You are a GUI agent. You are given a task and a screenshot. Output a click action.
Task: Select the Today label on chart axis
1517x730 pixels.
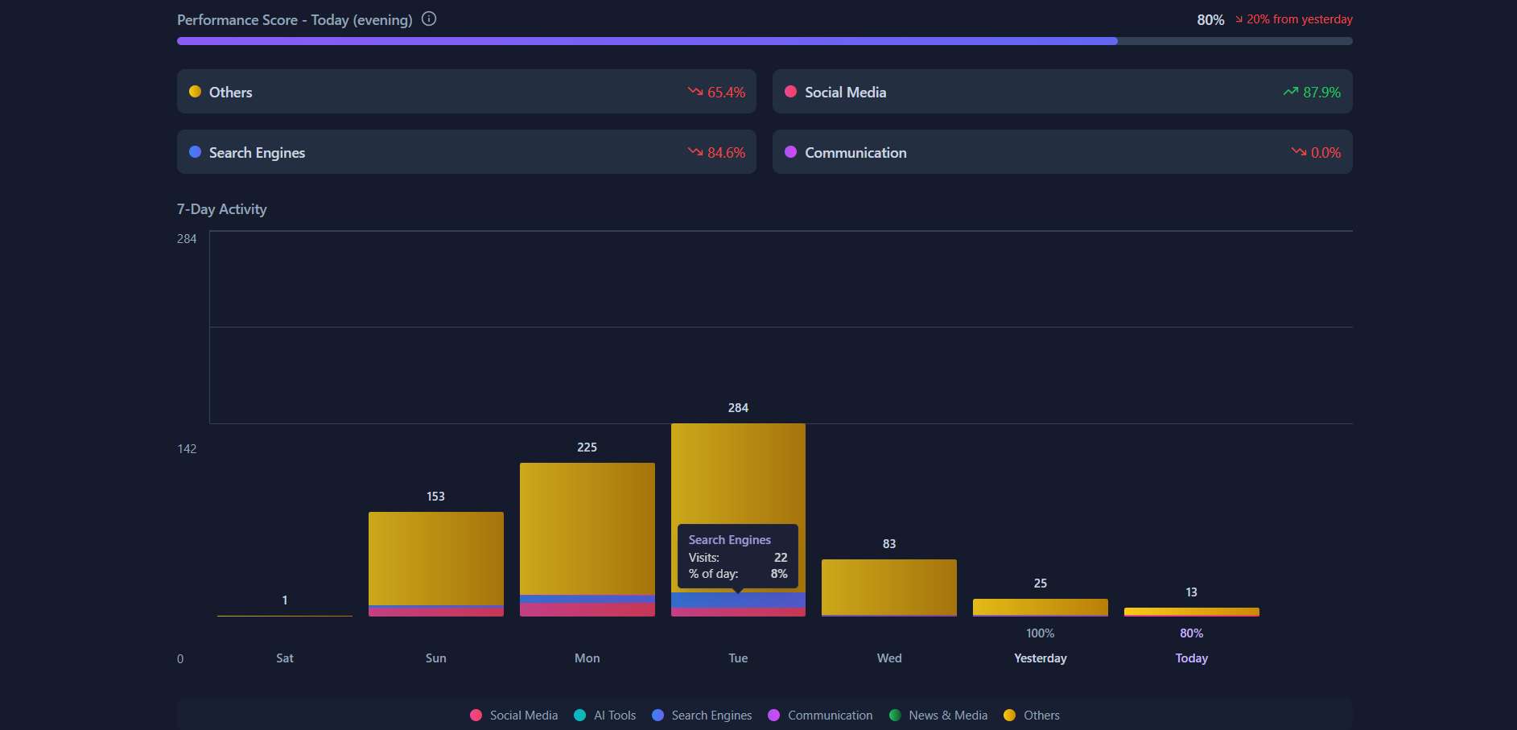pyautogui.click(x=1191, y=658)
